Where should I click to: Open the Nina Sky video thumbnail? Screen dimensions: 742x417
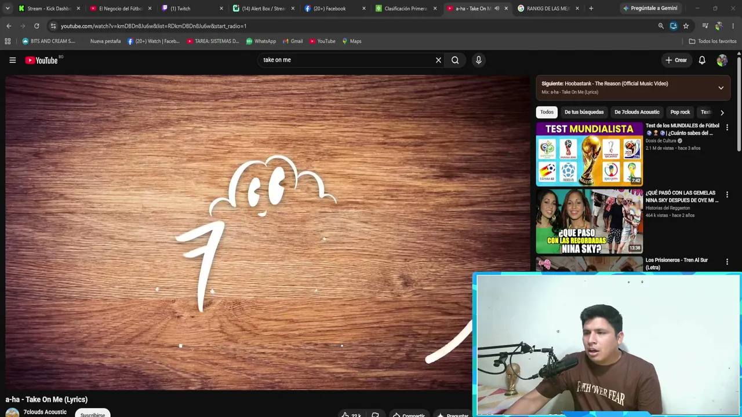(x=590, y=222)
